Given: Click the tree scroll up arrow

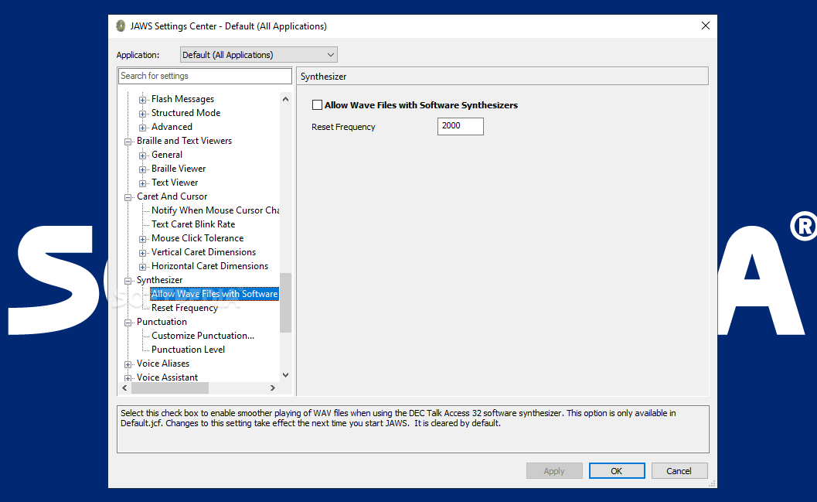Looking at the screenshot, I should click(x=285, y=99).
